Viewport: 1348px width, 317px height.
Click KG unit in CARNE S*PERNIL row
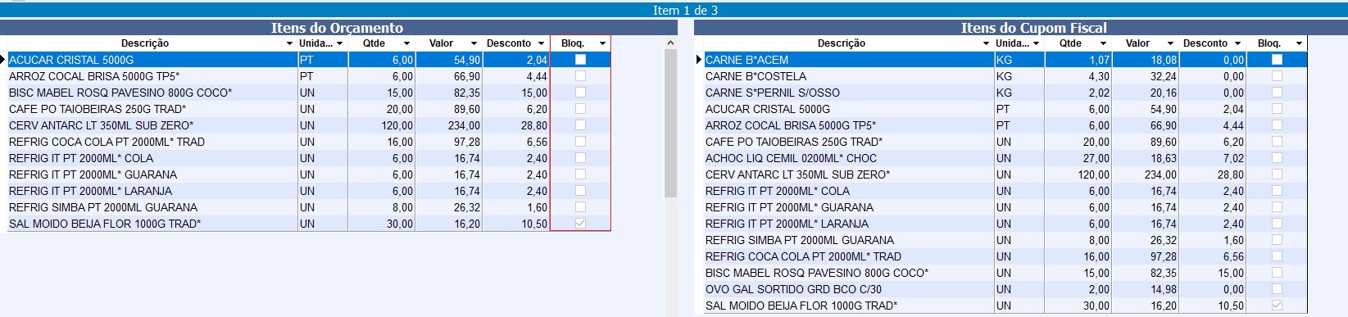pos(1004,93)
